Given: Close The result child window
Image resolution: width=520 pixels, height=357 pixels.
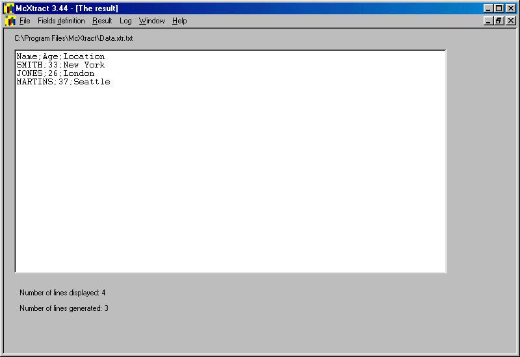Looking at the screenshot, I should tap(511, 21).
